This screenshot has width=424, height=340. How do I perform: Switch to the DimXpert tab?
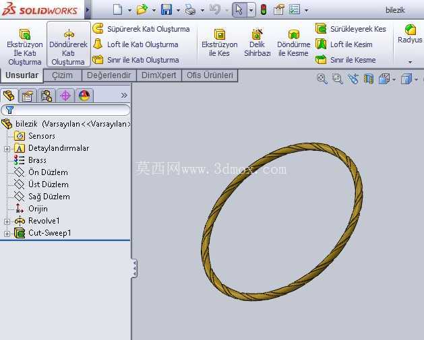pyautogui.click(x=159, y=75)
